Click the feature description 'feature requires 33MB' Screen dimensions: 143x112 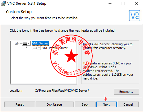(x=104, y=63)
